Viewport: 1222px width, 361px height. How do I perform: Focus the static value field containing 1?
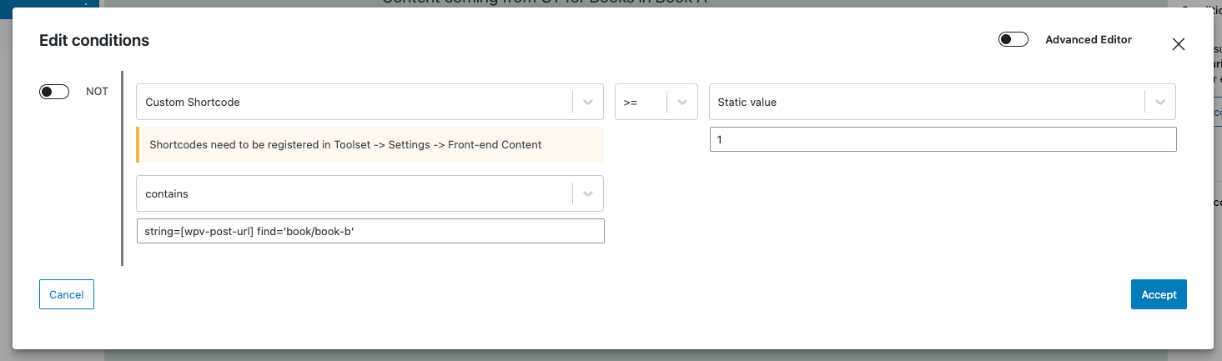coord(943,139)
